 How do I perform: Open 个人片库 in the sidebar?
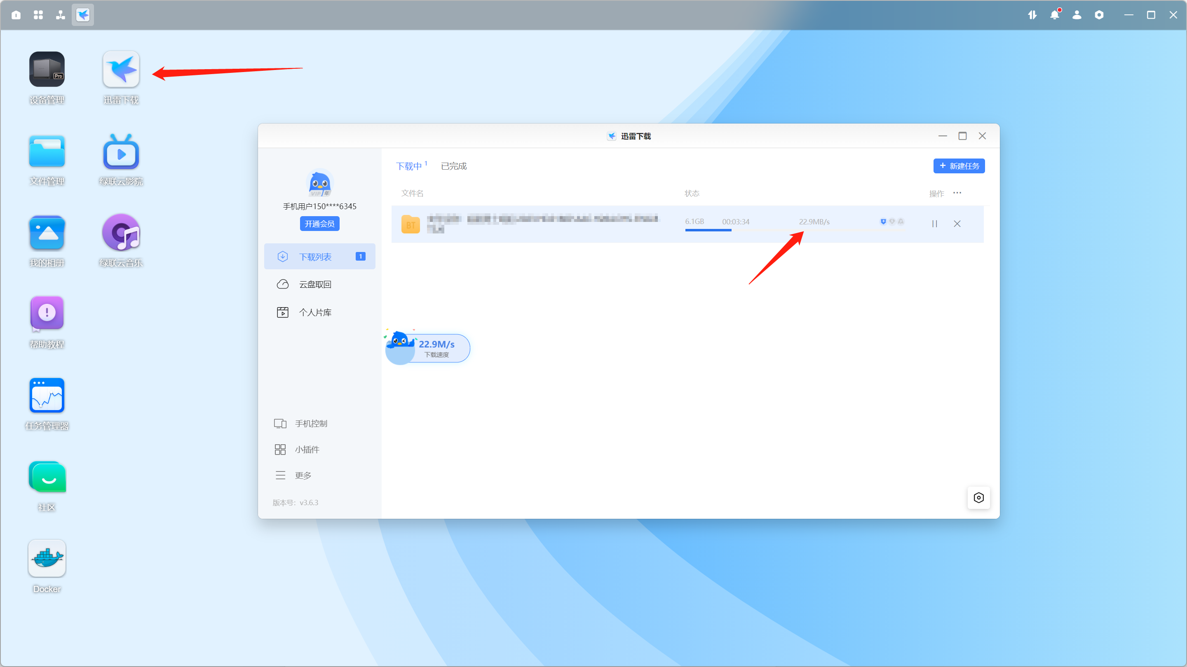coord(315,313)
